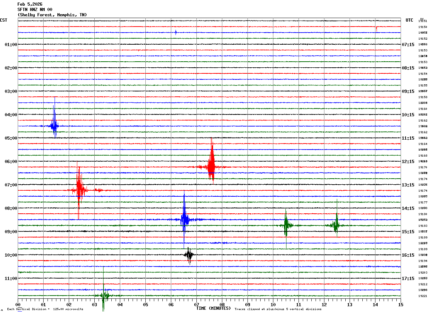Click the DC offset value '19212'

tap(423, 284)
